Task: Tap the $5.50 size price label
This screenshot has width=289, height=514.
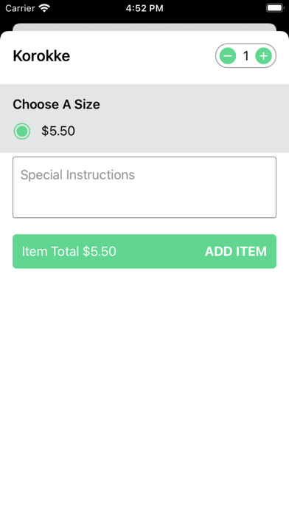Action: (58, 131)
